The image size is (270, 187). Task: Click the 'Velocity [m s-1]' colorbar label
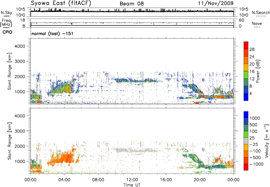click(x=267, y=141)
